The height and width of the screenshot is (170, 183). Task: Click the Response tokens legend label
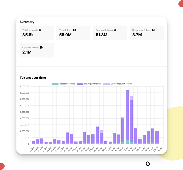[x=67, y=84]
